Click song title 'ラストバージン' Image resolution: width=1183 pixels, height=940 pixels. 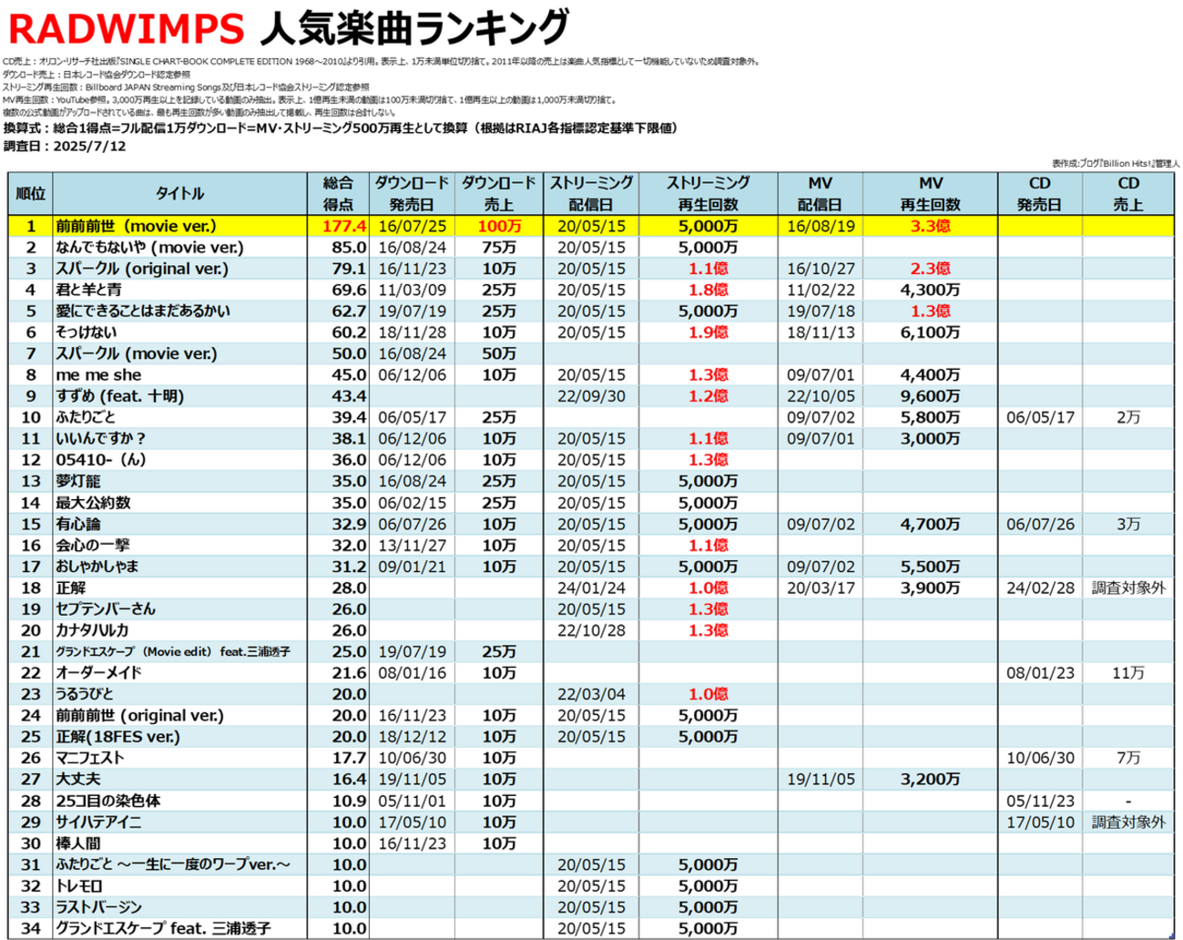[x=98, y=907]
